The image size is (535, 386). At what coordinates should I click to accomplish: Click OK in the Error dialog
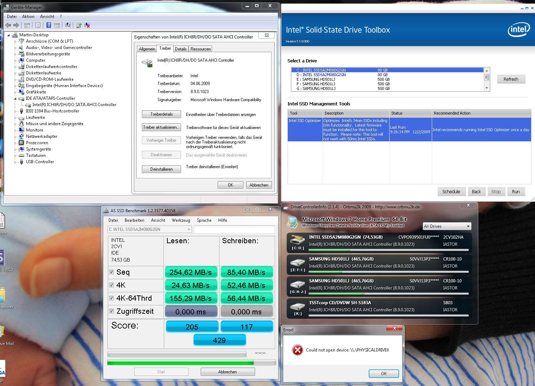click(x=384, y=374)
